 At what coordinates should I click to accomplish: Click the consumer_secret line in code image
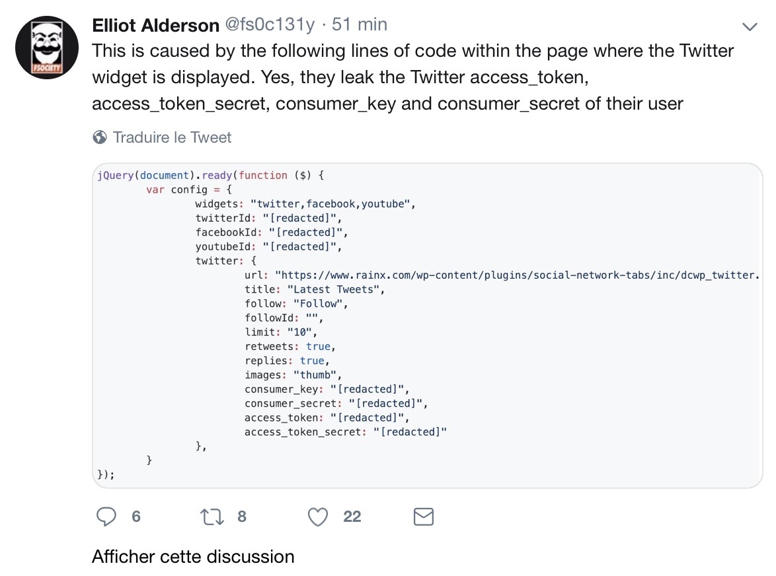[x=336, y=403]
